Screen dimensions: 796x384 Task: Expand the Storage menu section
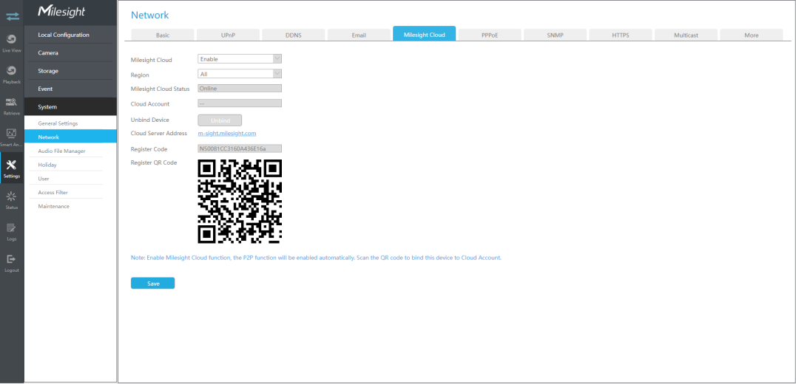pos(70,71)
